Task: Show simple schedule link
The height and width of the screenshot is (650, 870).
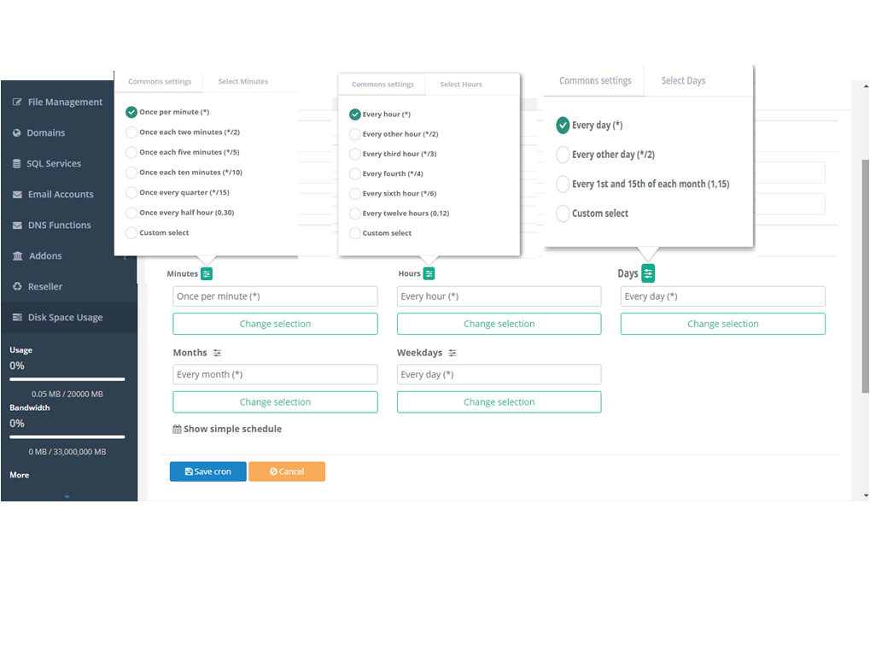Action: click(x=232, y=429)
